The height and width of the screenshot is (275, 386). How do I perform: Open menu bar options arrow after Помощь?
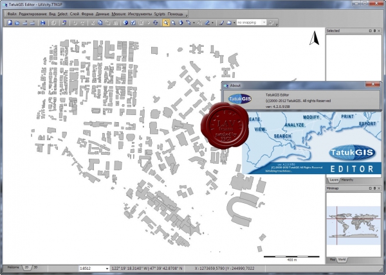click(187, 15)
